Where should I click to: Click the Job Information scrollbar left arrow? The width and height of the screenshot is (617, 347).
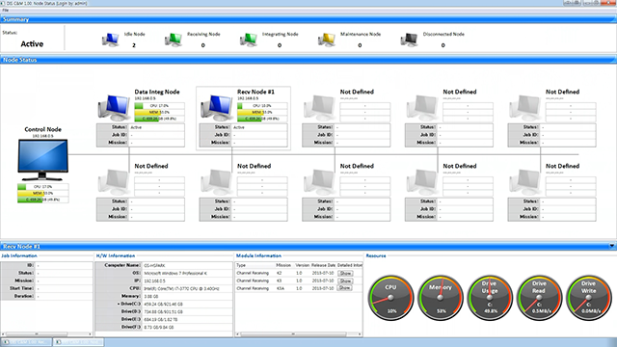3,334
